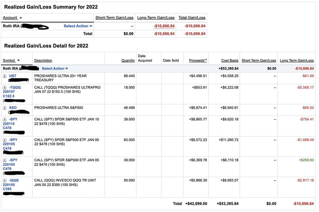This screenshot has height=212, width=319.
Task: Sort detail table by Proceeds column
Action: pyautogui.click(x=198, y=61)
